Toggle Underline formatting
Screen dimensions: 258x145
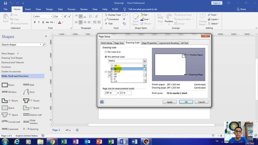pos(43,22)
